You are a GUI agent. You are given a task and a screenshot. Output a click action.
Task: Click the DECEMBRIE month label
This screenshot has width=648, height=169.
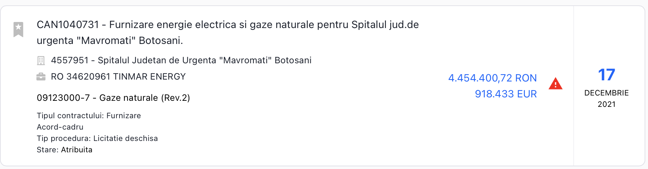[606, 93]
